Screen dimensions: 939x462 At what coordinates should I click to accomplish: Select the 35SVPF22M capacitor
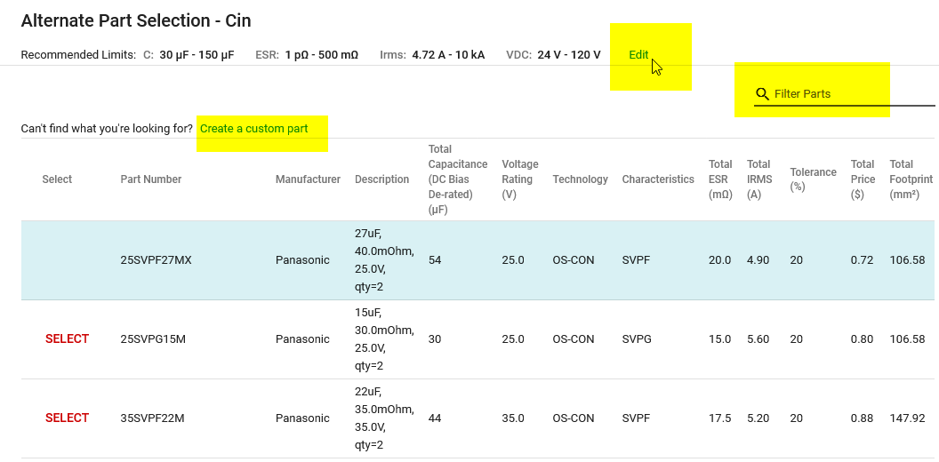(68, 418)
